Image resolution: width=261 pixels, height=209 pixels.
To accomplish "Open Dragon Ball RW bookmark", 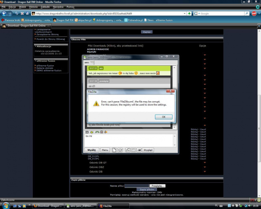I will 63,20.
